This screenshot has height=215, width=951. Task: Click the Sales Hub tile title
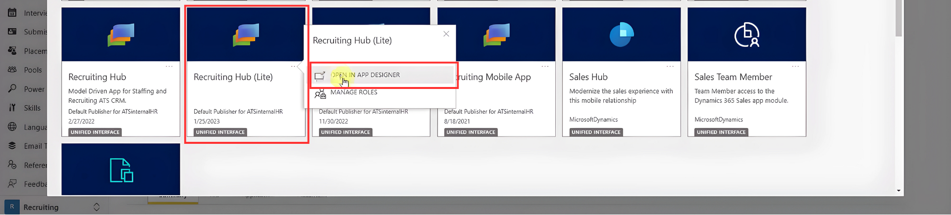(588, 77)
